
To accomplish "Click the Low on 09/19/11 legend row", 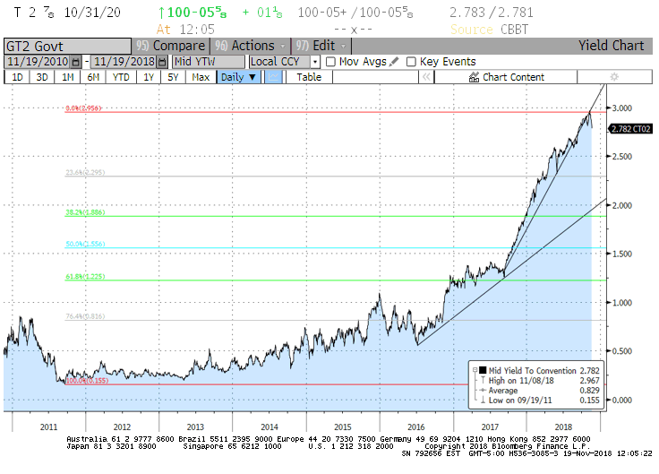I will click(540, 400).
